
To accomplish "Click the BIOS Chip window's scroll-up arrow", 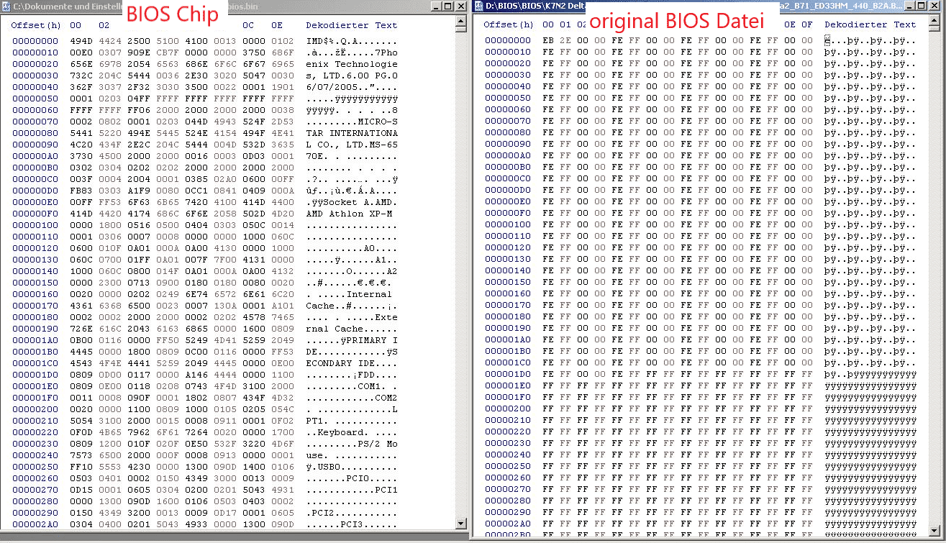I will tap(461, 19).
